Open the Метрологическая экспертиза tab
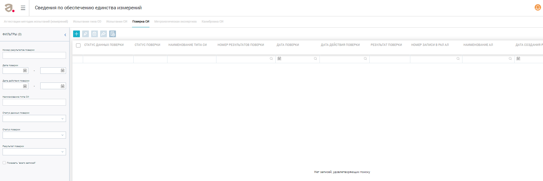Image resolution: width=543 pixels, height=181 pixels. [x=175, y=22]
